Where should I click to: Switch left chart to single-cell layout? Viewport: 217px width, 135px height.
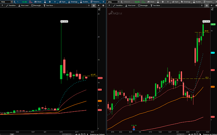89,5
